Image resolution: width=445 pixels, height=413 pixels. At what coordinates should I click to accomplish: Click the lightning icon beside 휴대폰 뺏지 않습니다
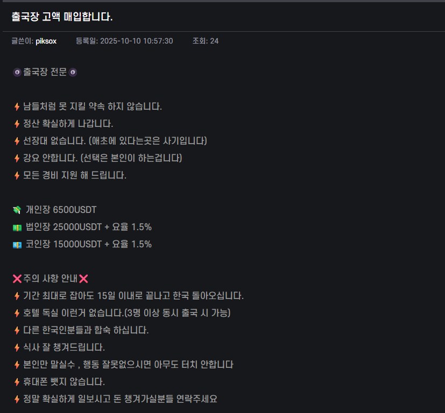[17, 382]
